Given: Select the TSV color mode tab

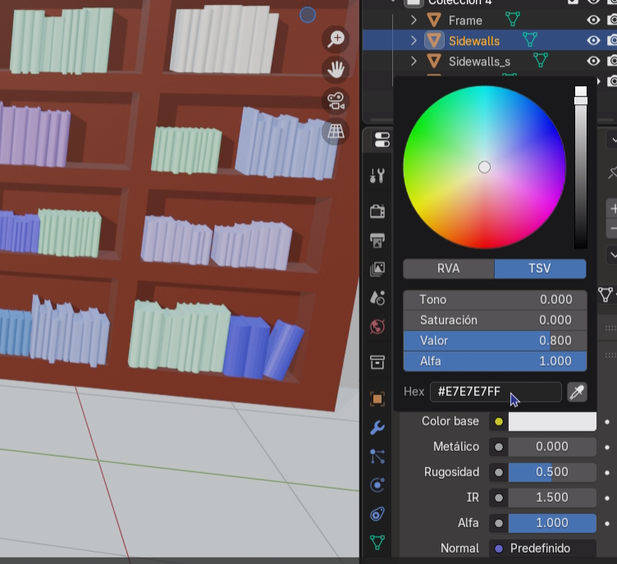Looking at the screenshot, I should tap(540, 269).
